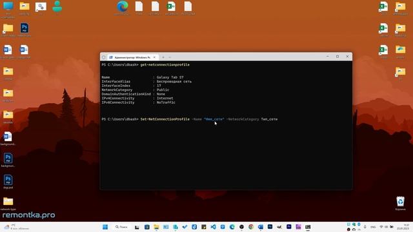Click the microphone icon in the system tray
This screenshot has height=232, width=413.
click(365, 227)
